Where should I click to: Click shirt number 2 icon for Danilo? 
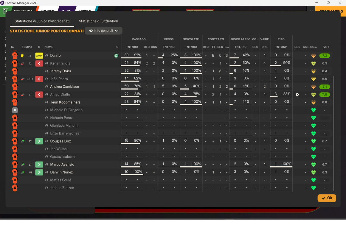pyautogui.click(x=15, y=56)
